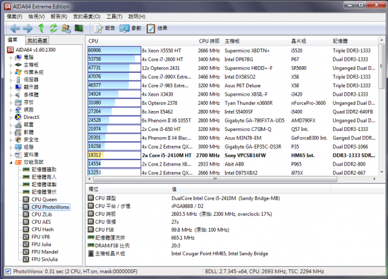388x279 pixels.
Task: Click the results clipboard icon
Action: 151,29
